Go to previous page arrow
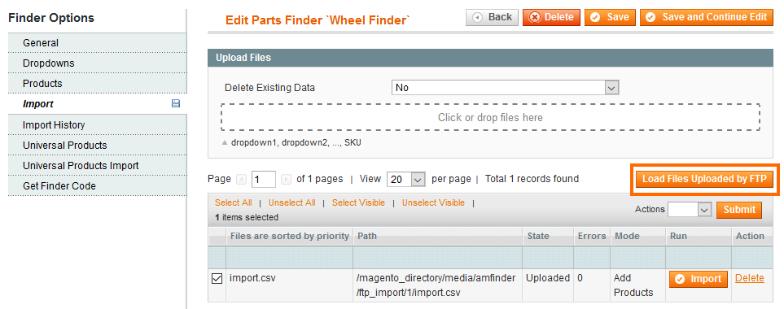 [x=241, y=179]
